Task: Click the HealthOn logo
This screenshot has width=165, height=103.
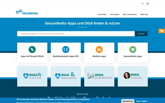Action: [27, 12]
